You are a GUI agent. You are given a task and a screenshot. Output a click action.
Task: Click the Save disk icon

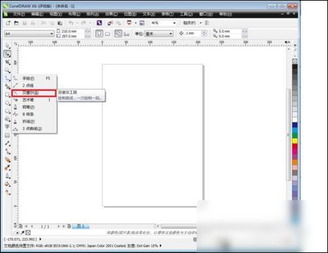tap(25, 23)
